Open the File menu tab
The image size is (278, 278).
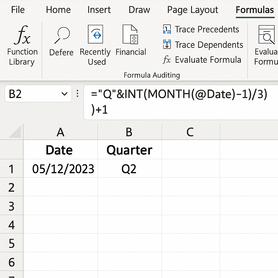pos(18,10)
